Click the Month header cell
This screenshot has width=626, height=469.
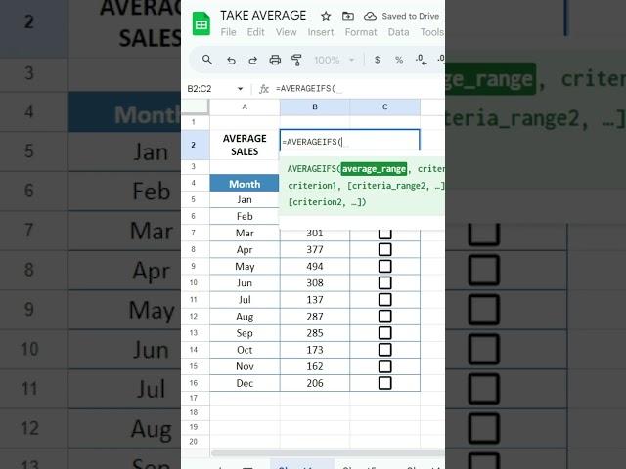[x=245, y=184]
